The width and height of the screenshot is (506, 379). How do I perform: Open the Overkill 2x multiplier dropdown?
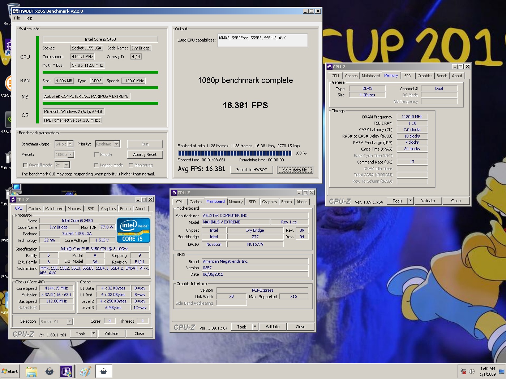coord(66,165)
